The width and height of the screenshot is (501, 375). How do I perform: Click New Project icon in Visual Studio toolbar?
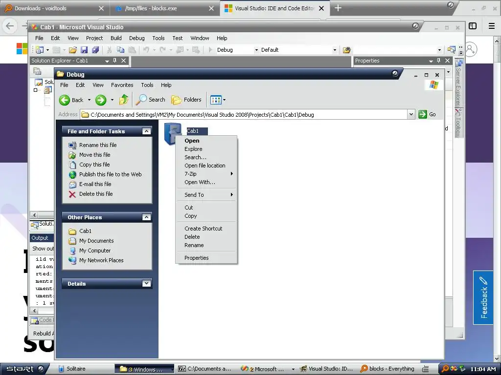click(40, 50)
